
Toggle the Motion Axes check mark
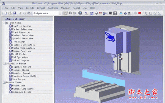[10, 86]
